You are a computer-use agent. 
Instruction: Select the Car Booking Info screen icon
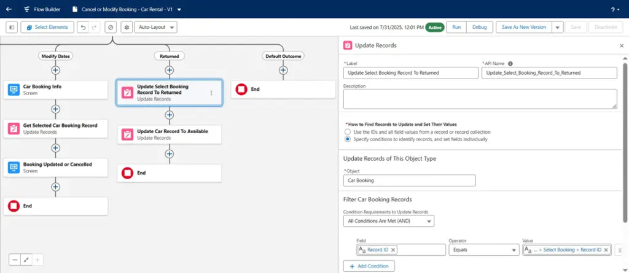(x=14, y=90)
